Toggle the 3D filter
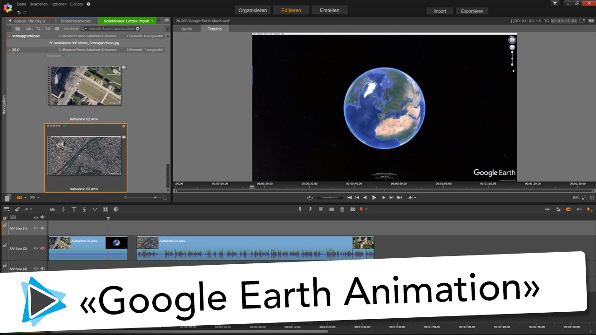 [48, 29]
